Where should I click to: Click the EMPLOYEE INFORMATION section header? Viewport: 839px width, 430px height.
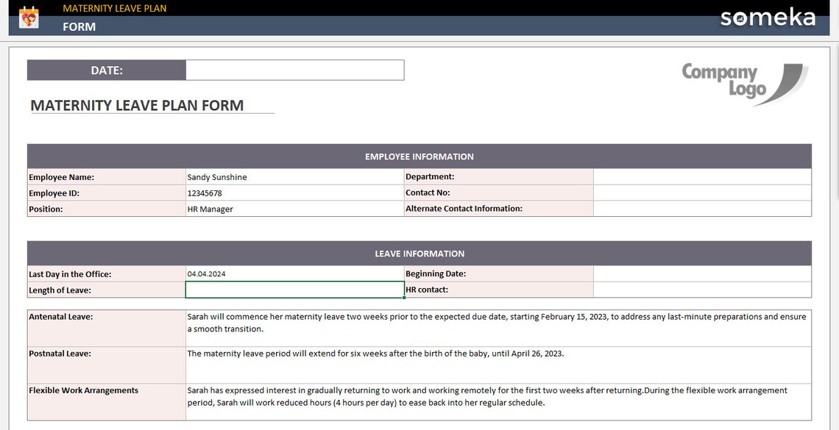[419, 156]
